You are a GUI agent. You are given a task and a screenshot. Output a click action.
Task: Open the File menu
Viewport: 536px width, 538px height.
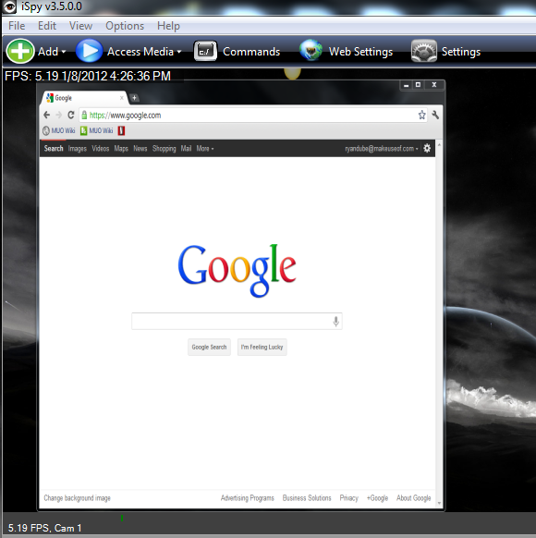pyautogui.click(x=17, y=26)
